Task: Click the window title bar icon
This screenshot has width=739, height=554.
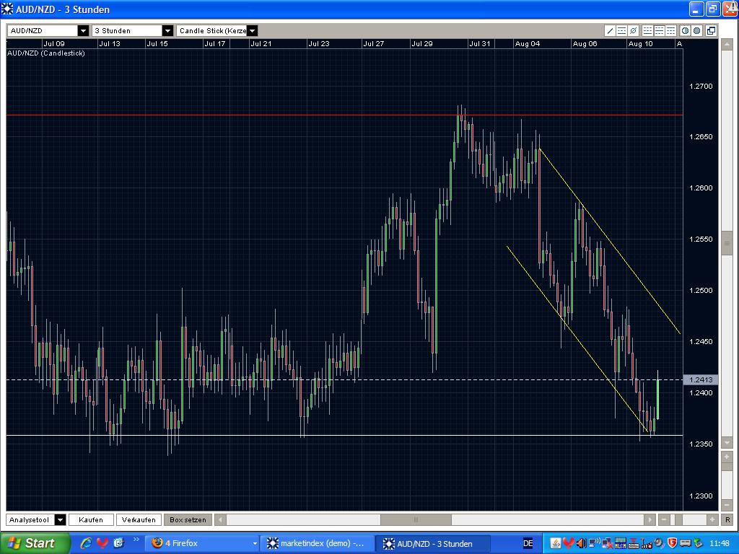Action: [7, 9]
